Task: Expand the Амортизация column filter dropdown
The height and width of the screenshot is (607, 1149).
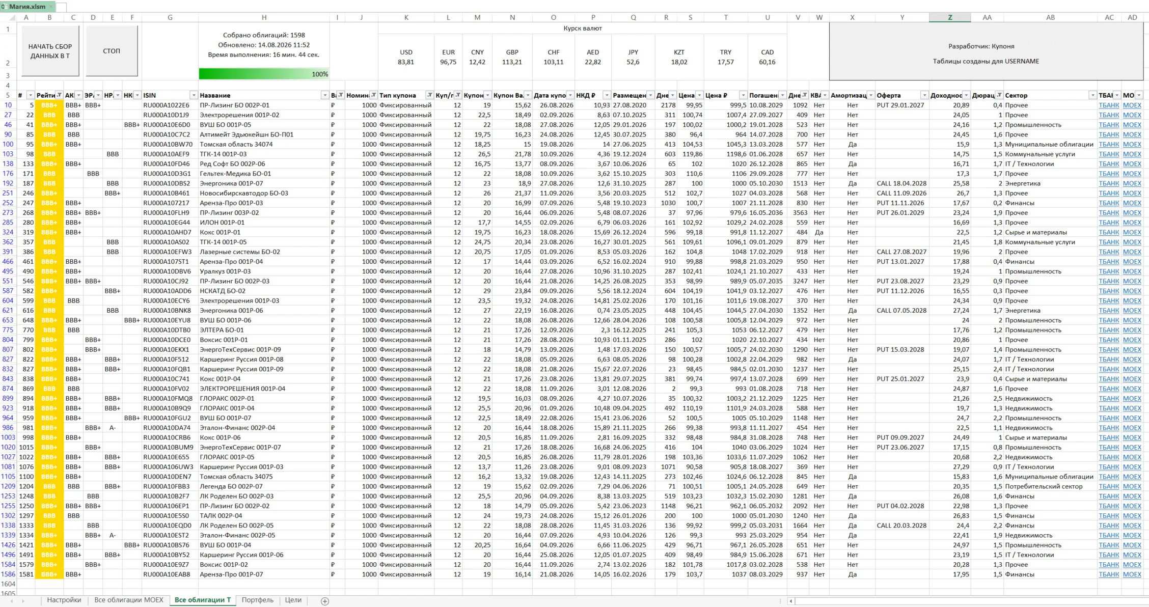Action: 871,95
